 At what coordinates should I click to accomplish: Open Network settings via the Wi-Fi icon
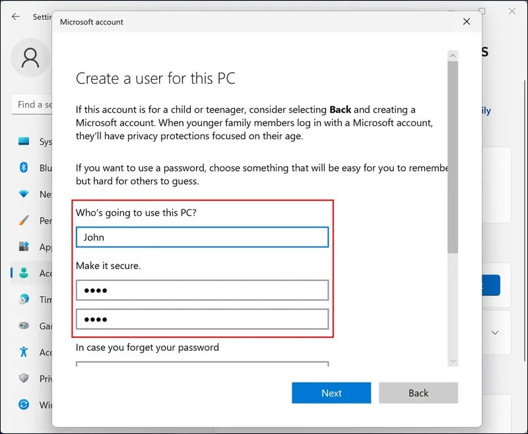[x=24, y=194]
